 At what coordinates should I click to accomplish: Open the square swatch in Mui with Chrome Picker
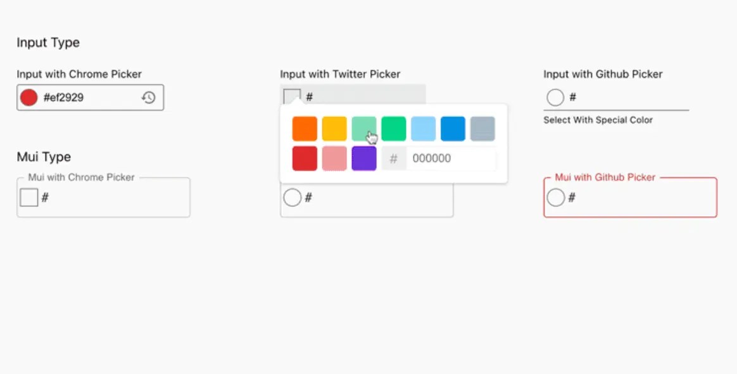pyautogui.click(x=29, y=197)
